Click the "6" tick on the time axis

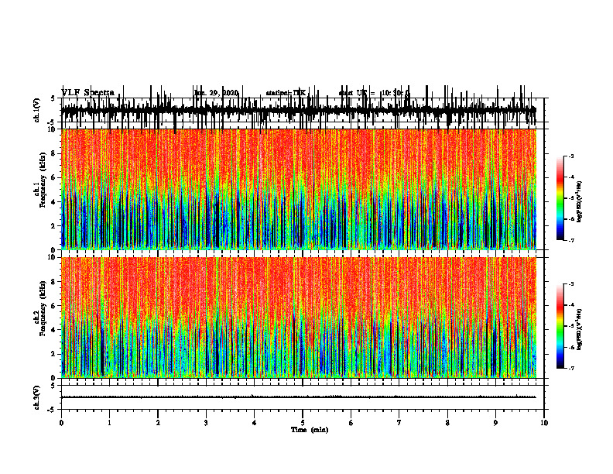(351, 423)
